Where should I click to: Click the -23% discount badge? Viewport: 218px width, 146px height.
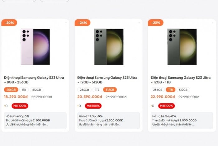tap(156, 23)
